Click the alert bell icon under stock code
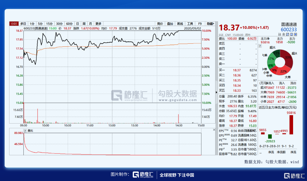The height and width of the screenshot is (181, 307). click(292, 34)
